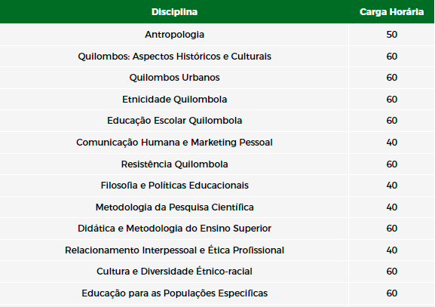Click Relacionamento Interpessoal e Ética Profissional
Image resolution: width=435 pixels, height=307 pixels.
[x=174, y=250]
